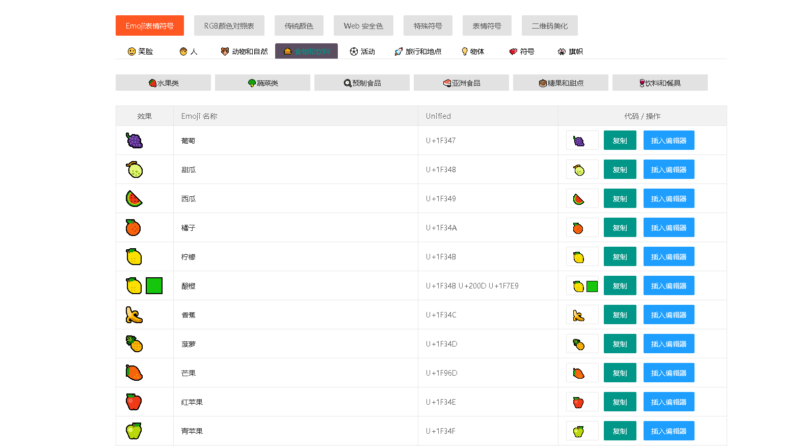
Task: Filter by 蔬菜类 subcategory
Action: pos(262,83)
